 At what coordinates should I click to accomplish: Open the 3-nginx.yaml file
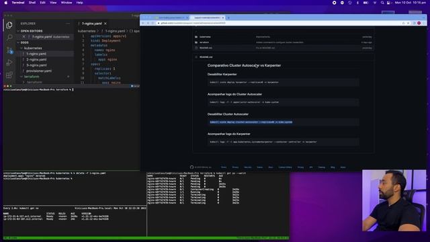36,65
